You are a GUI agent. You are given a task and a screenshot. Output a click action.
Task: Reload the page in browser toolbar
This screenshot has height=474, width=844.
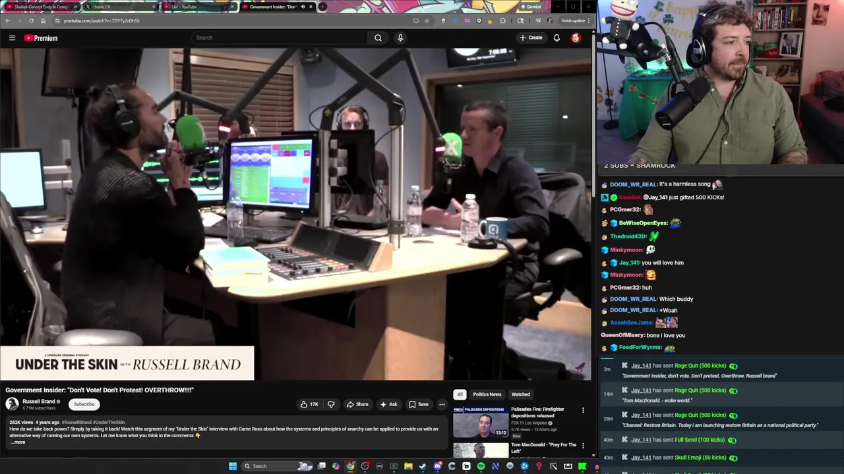(x=31, y=20)
